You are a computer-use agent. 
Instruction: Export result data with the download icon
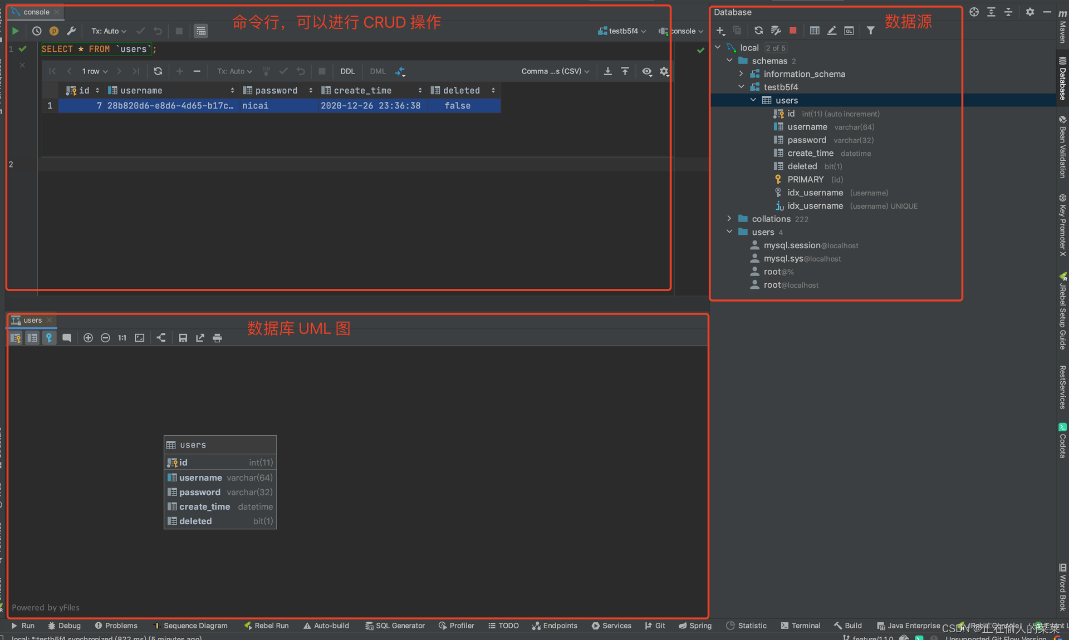pos(608,71)
